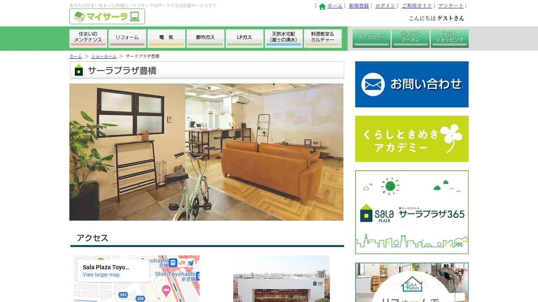Open くらしときめきアカデミー banner
Viewport: 538px width, 302px height.
(412, 139)
